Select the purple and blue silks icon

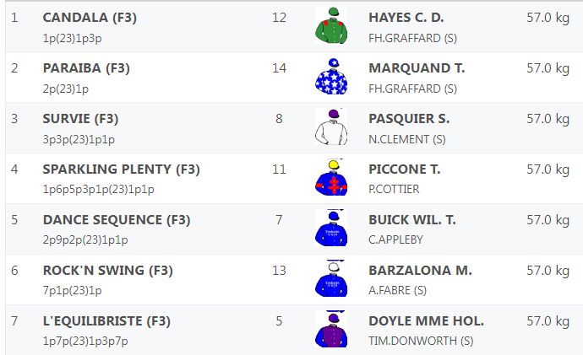point(331,329)
